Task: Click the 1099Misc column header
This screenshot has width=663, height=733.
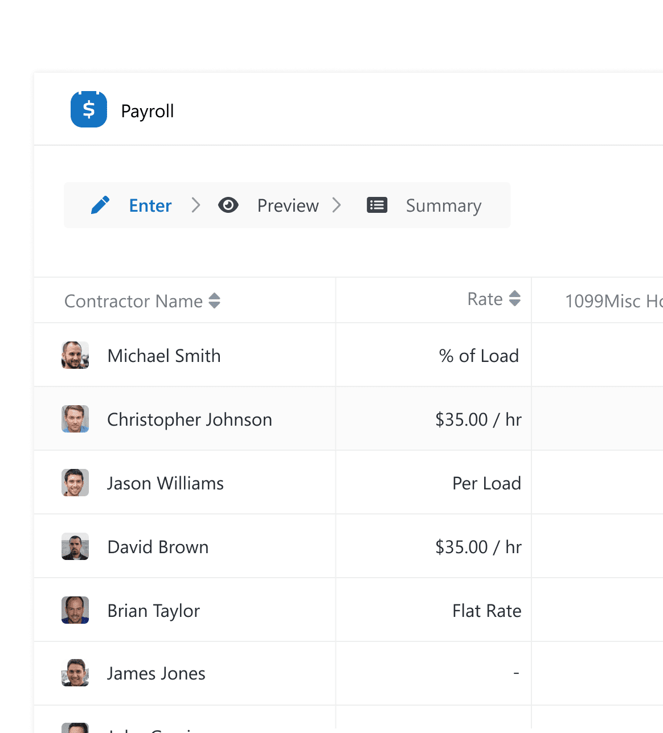Action: tap(613, 301)
